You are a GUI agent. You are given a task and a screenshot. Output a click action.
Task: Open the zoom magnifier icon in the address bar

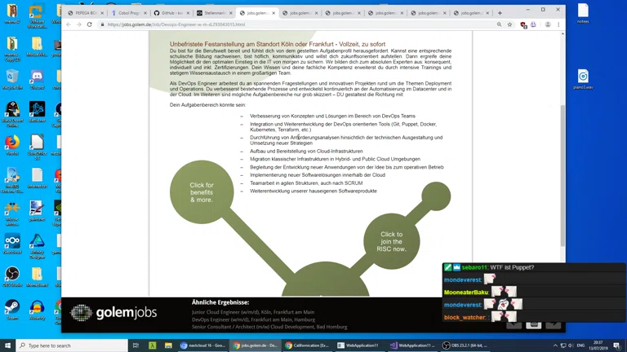tap(499, 24)
